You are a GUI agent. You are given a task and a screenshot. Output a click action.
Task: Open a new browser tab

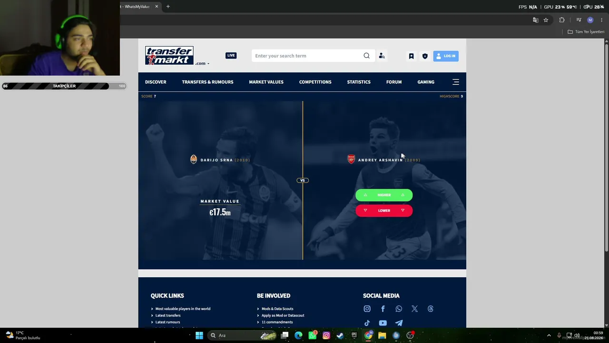point(168,7)
